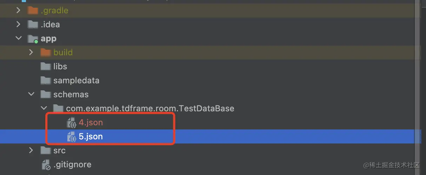Click the 4.json file icon
The width and height of the screenshot is (426, 175).
(72, 123)
